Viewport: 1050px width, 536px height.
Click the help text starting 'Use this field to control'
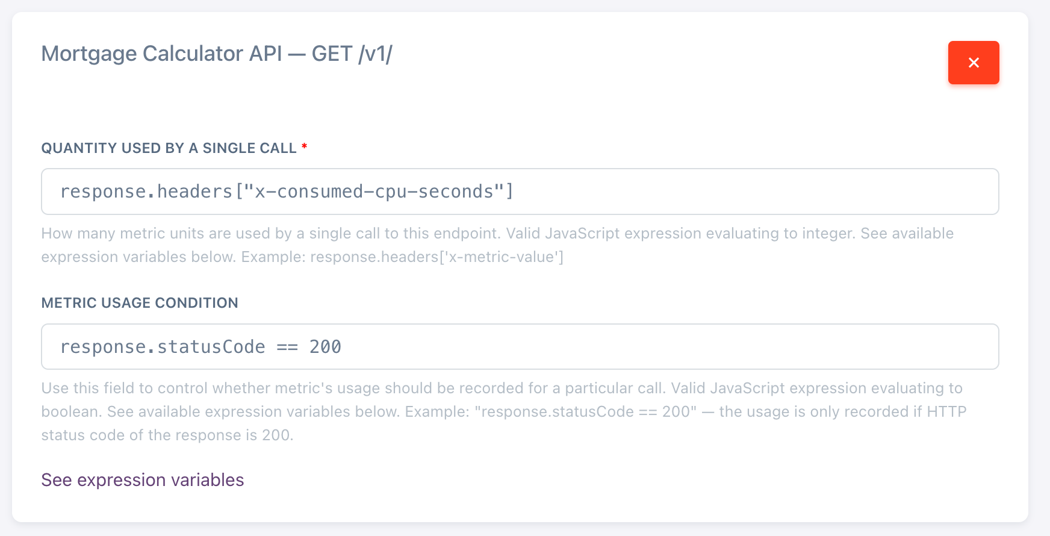(301, 388)
